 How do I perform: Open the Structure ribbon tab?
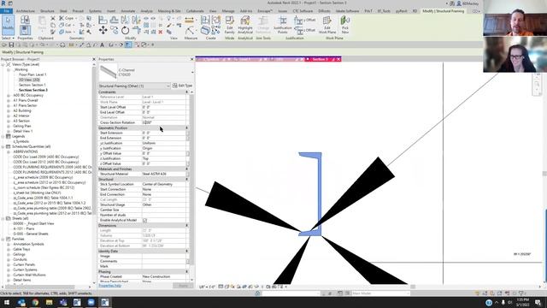pos(47,11)
